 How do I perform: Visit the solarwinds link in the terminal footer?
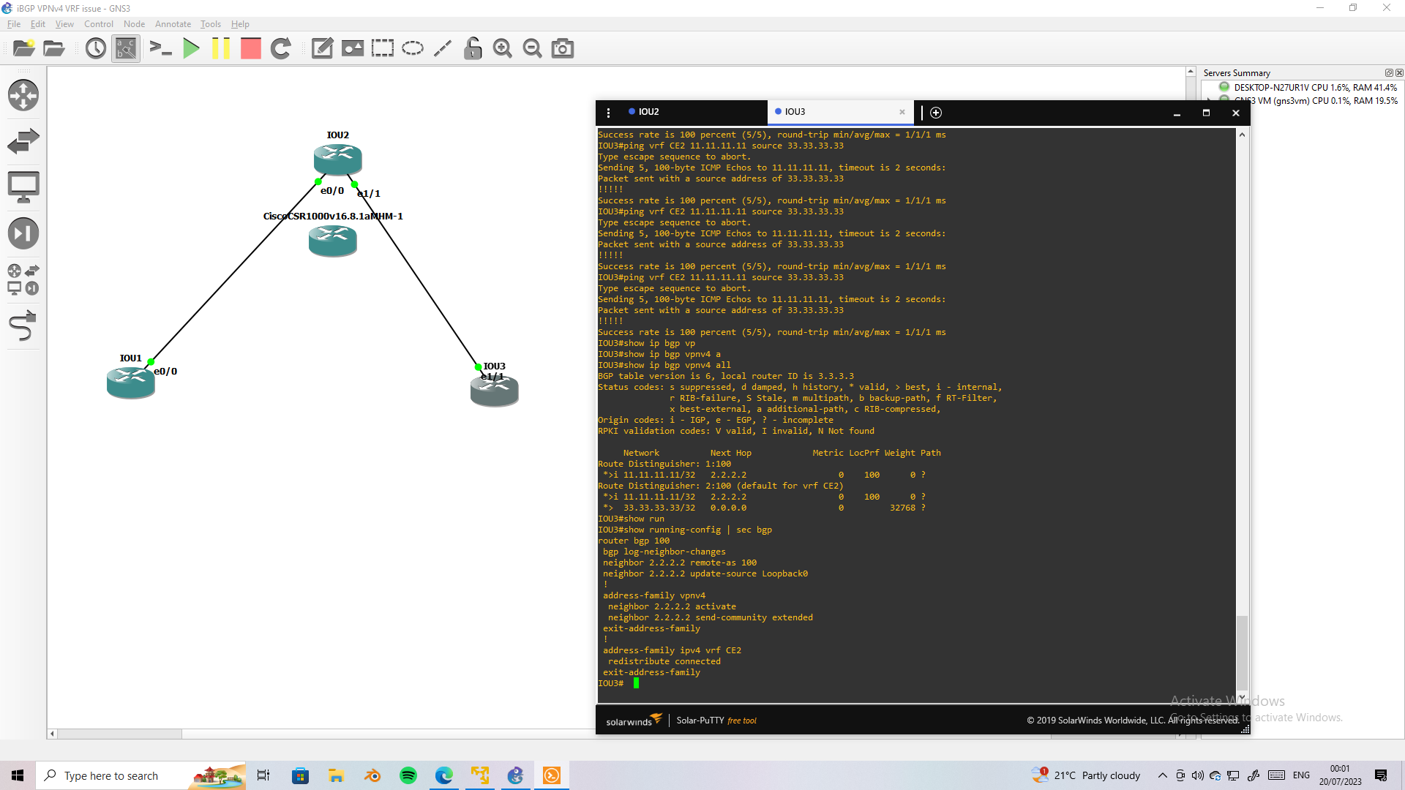634,720
